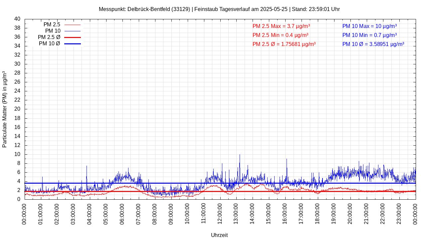The image size is (426, 240).
Task: Click the thick blue PM 10 Ø legend line
Action: coord(73,44)
